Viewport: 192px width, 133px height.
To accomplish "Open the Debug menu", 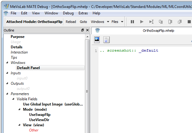I will (x=68, y=13).
